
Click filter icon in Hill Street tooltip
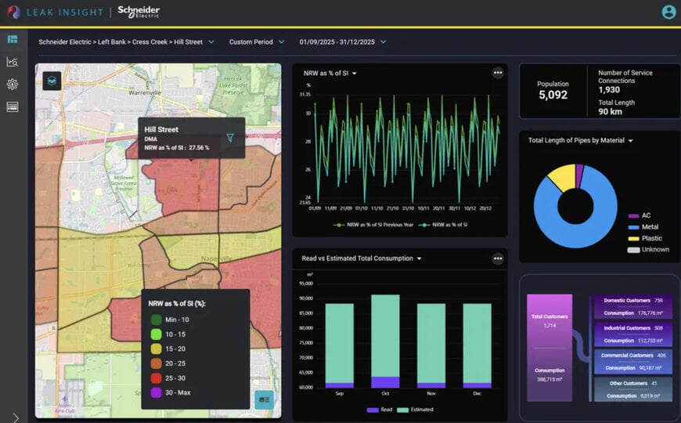point(230,138)
